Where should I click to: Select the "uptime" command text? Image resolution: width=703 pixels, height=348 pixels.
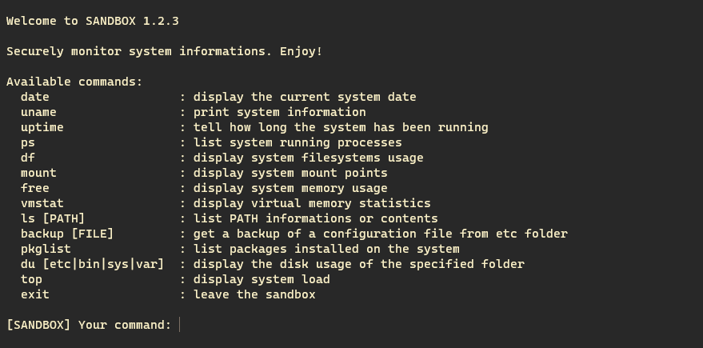coord(42,127)
